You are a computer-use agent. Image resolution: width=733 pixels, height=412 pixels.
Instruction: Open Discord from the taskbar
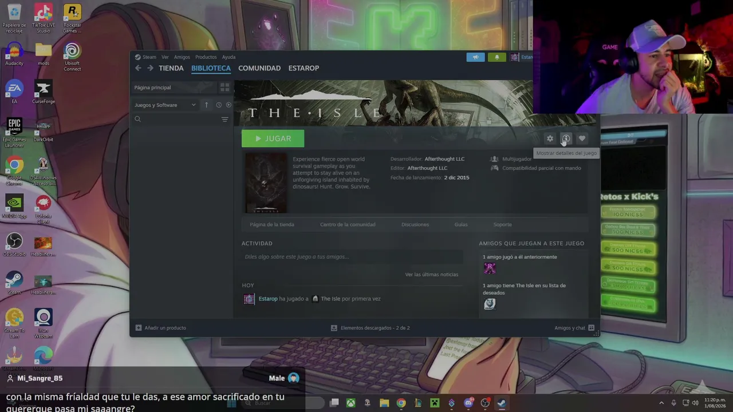[x=468, y=403]
